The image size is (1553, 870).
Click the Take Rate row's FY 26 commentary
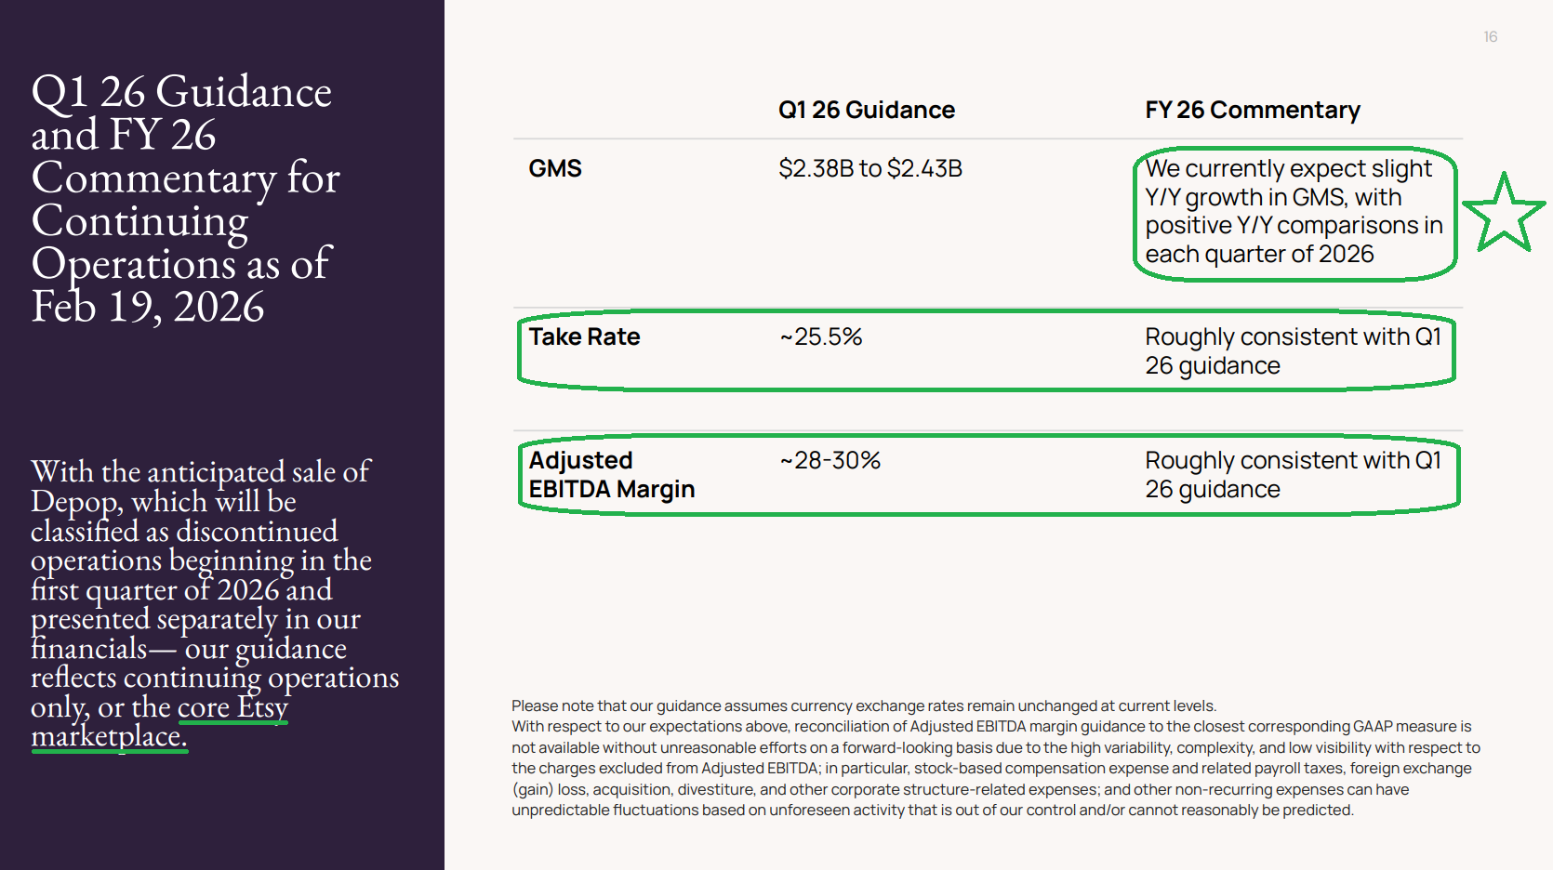pyautogui.click(x=1292, y=351)
